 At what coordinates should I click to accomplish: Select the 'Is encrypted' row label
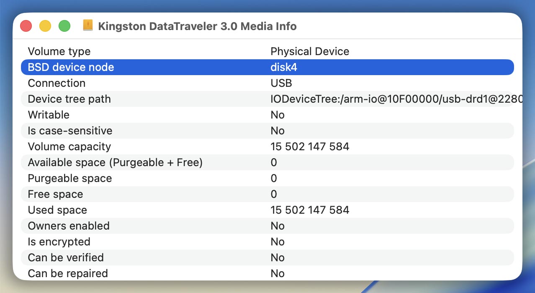point(59,242)
